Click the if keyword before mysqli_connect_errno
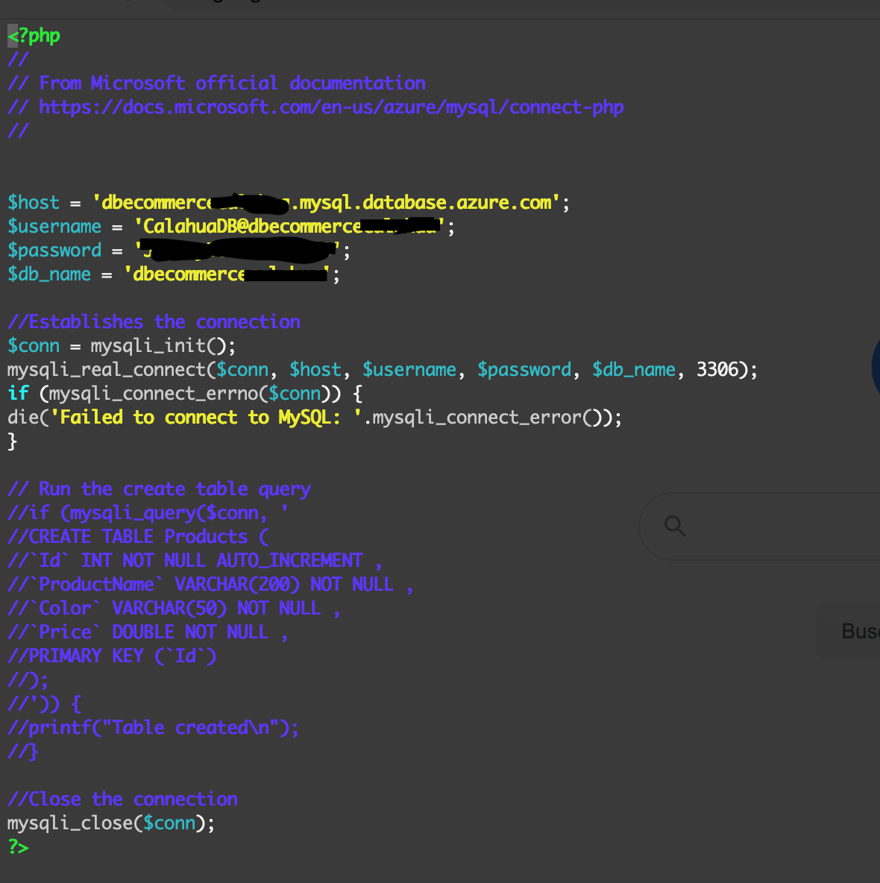Image resolution: width=880 pixels, height=883 pixels. [x=18, y=393]
